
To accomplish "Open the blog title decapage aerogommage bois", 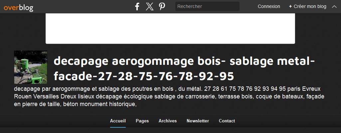I will [x=184, y=68].
